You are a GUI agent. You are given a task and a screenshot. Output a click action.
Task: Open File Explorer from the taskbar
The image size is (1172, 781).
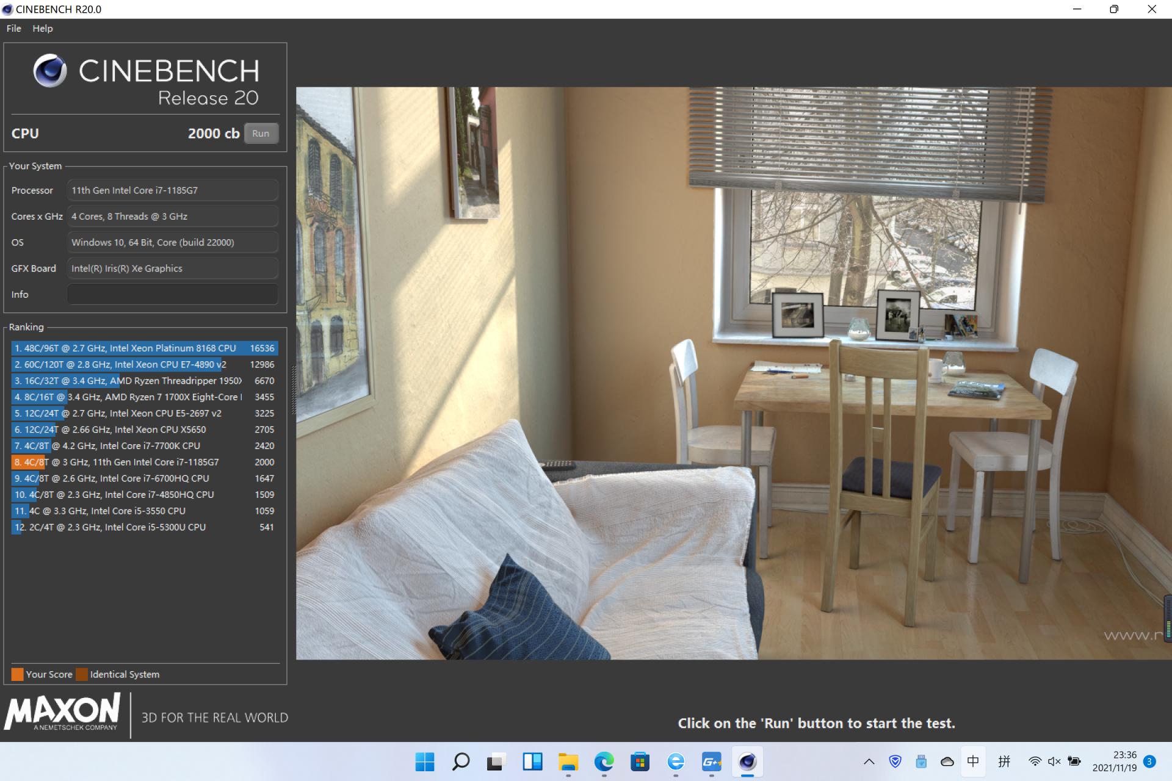click(568, 762)
